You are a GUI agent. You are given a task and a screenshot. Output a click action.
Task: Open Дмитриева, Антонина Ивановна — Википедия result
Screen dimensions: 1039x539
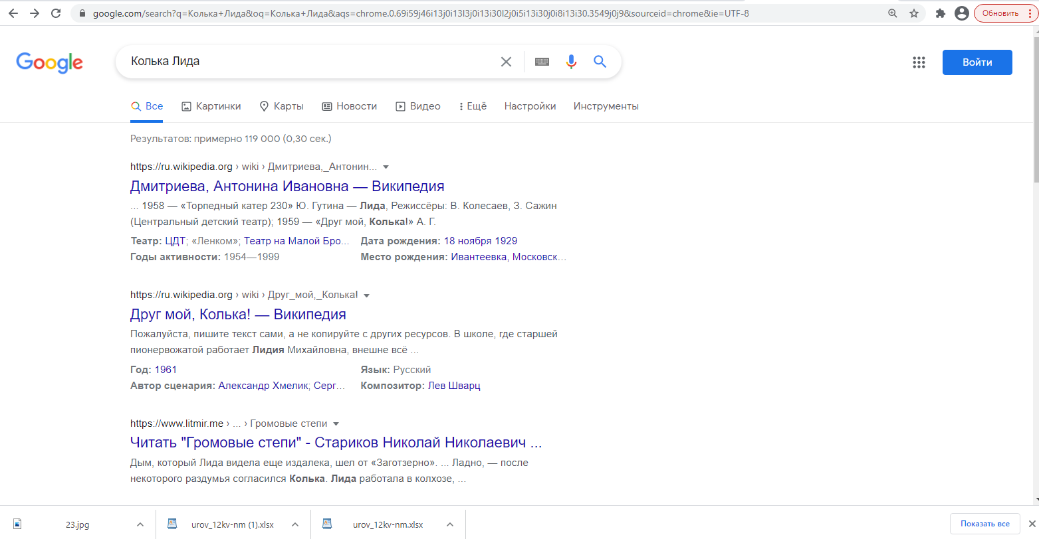(x=287, y=187)
